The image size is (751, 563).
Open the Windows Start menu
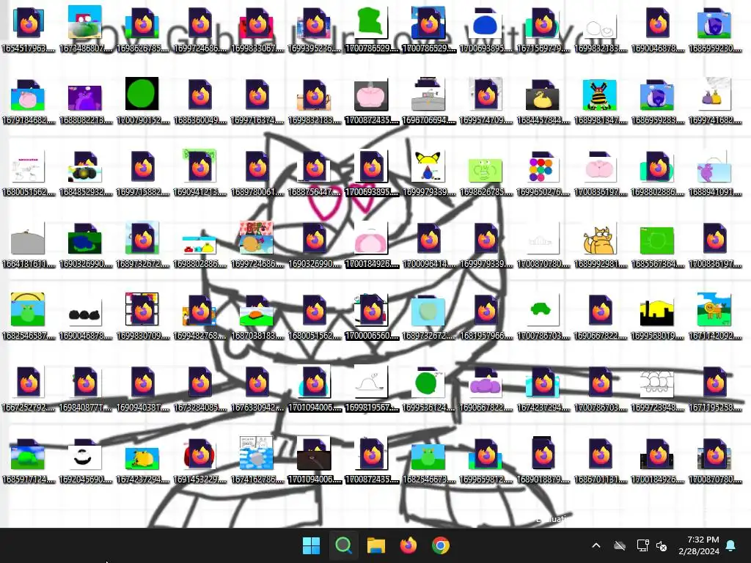311,545
